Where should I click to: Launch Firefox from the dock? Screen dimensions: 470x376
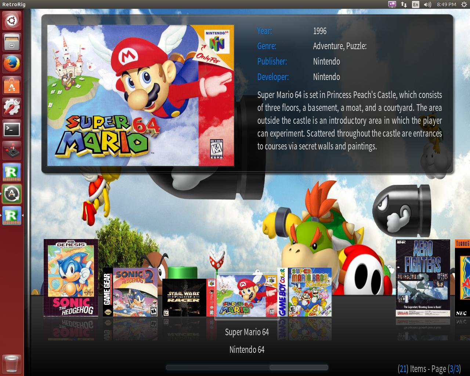(x=12, y=64)
